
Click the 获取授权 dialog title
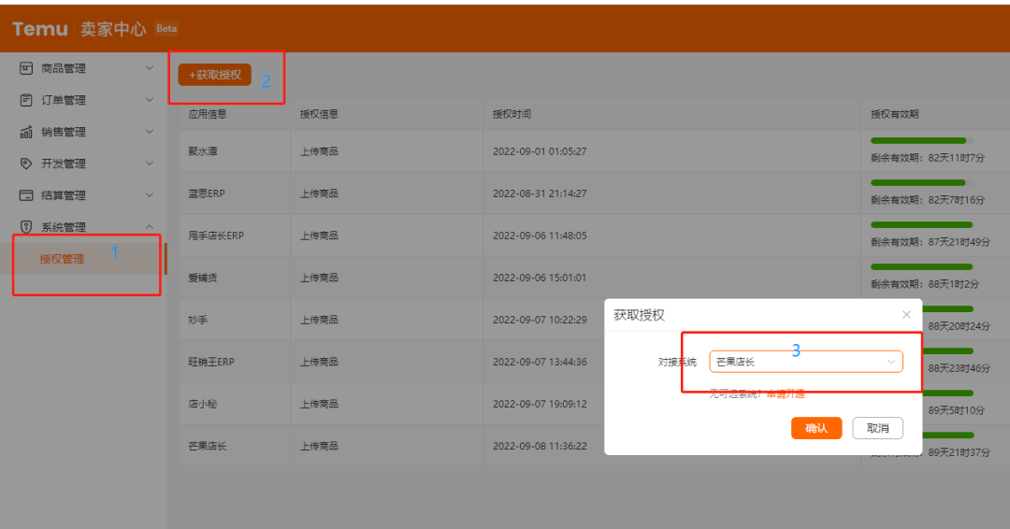(639, 315)
